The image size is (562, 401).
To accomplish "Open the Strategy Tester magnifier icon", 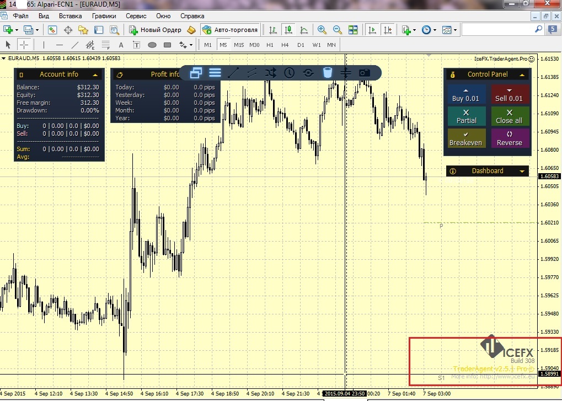I will click(x=114, y=30).
